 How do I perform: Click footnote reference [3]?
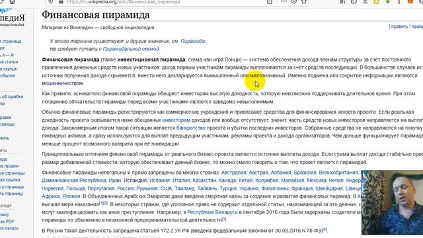pyautogui.click(x=224, y=219)
